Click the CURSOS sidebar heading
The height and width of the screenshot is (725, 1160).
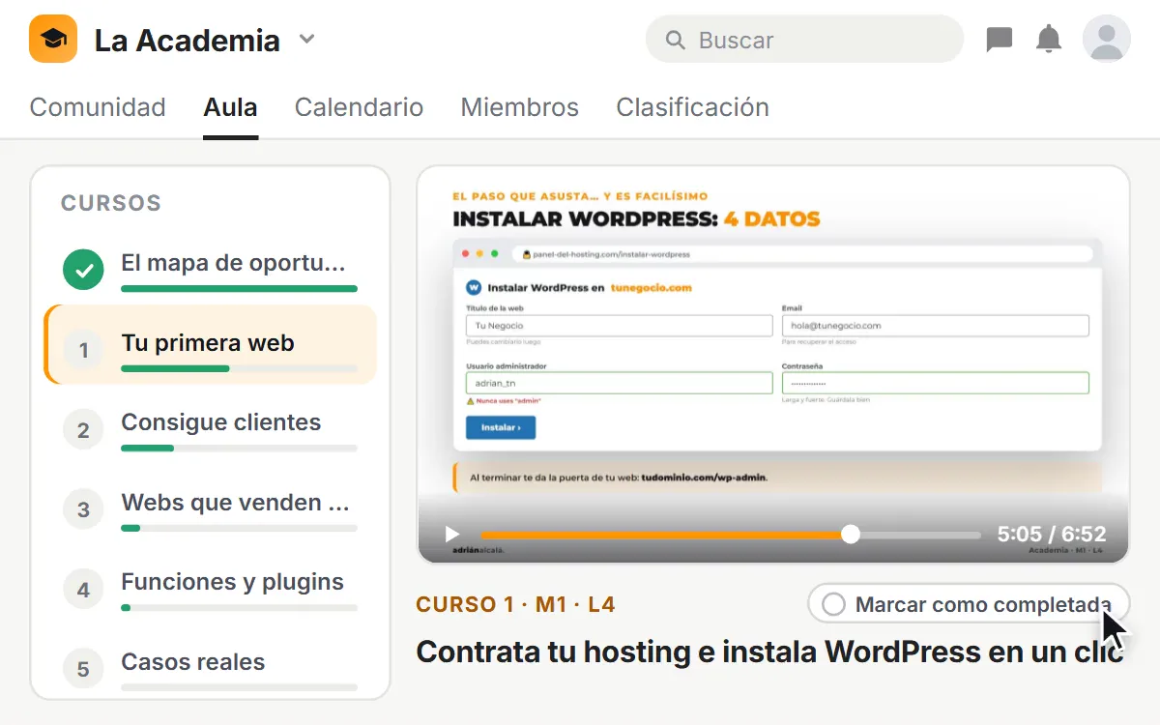pyautogui.click(x=111, y=203)
